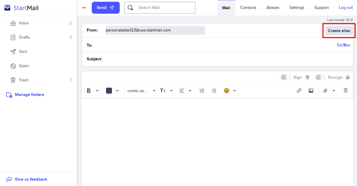Image resolution: width=357 pixels, height=186 pixels.
Task: Open the Spam folder label
Action: pyautogui.click(x=24, y=66)
